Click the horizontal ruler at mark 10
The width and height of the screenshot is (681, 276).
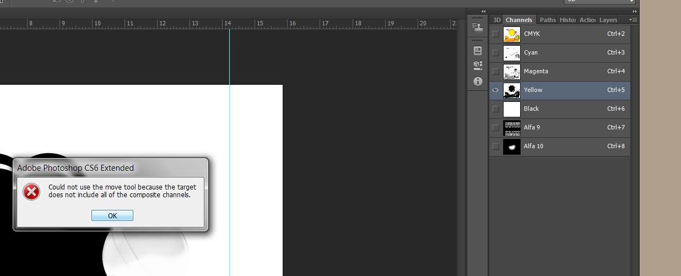(x=97, y=23)
